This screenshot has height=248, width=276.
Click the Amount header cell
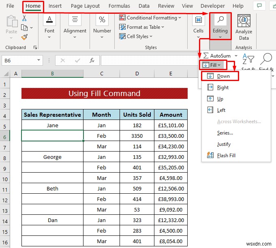pyautogui.click(x=171, y=115)
